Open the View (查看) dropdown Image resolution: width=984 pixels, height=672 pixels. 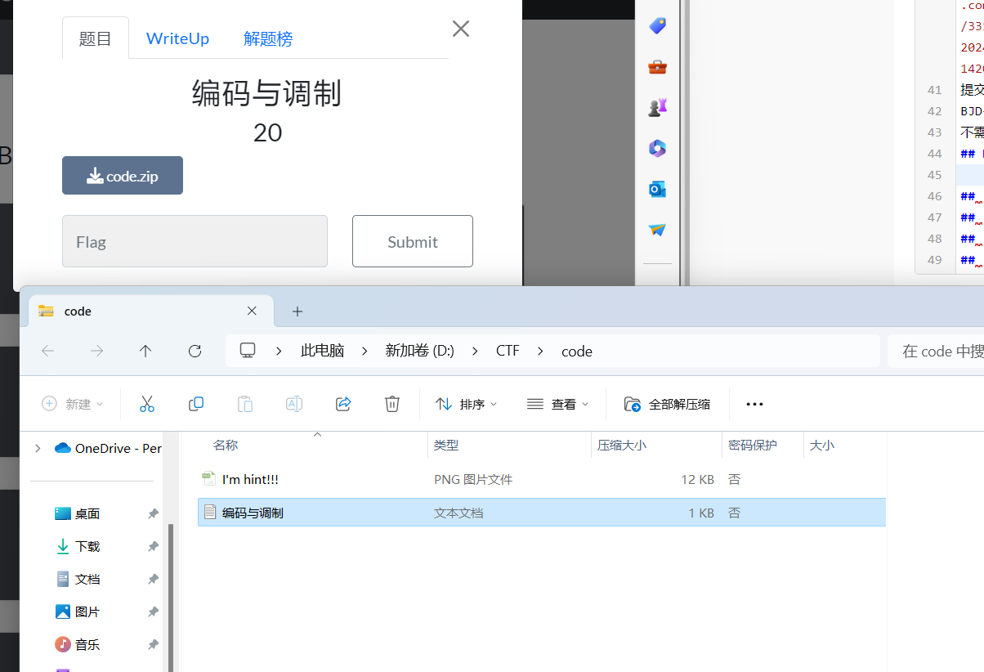coord(558,404)
